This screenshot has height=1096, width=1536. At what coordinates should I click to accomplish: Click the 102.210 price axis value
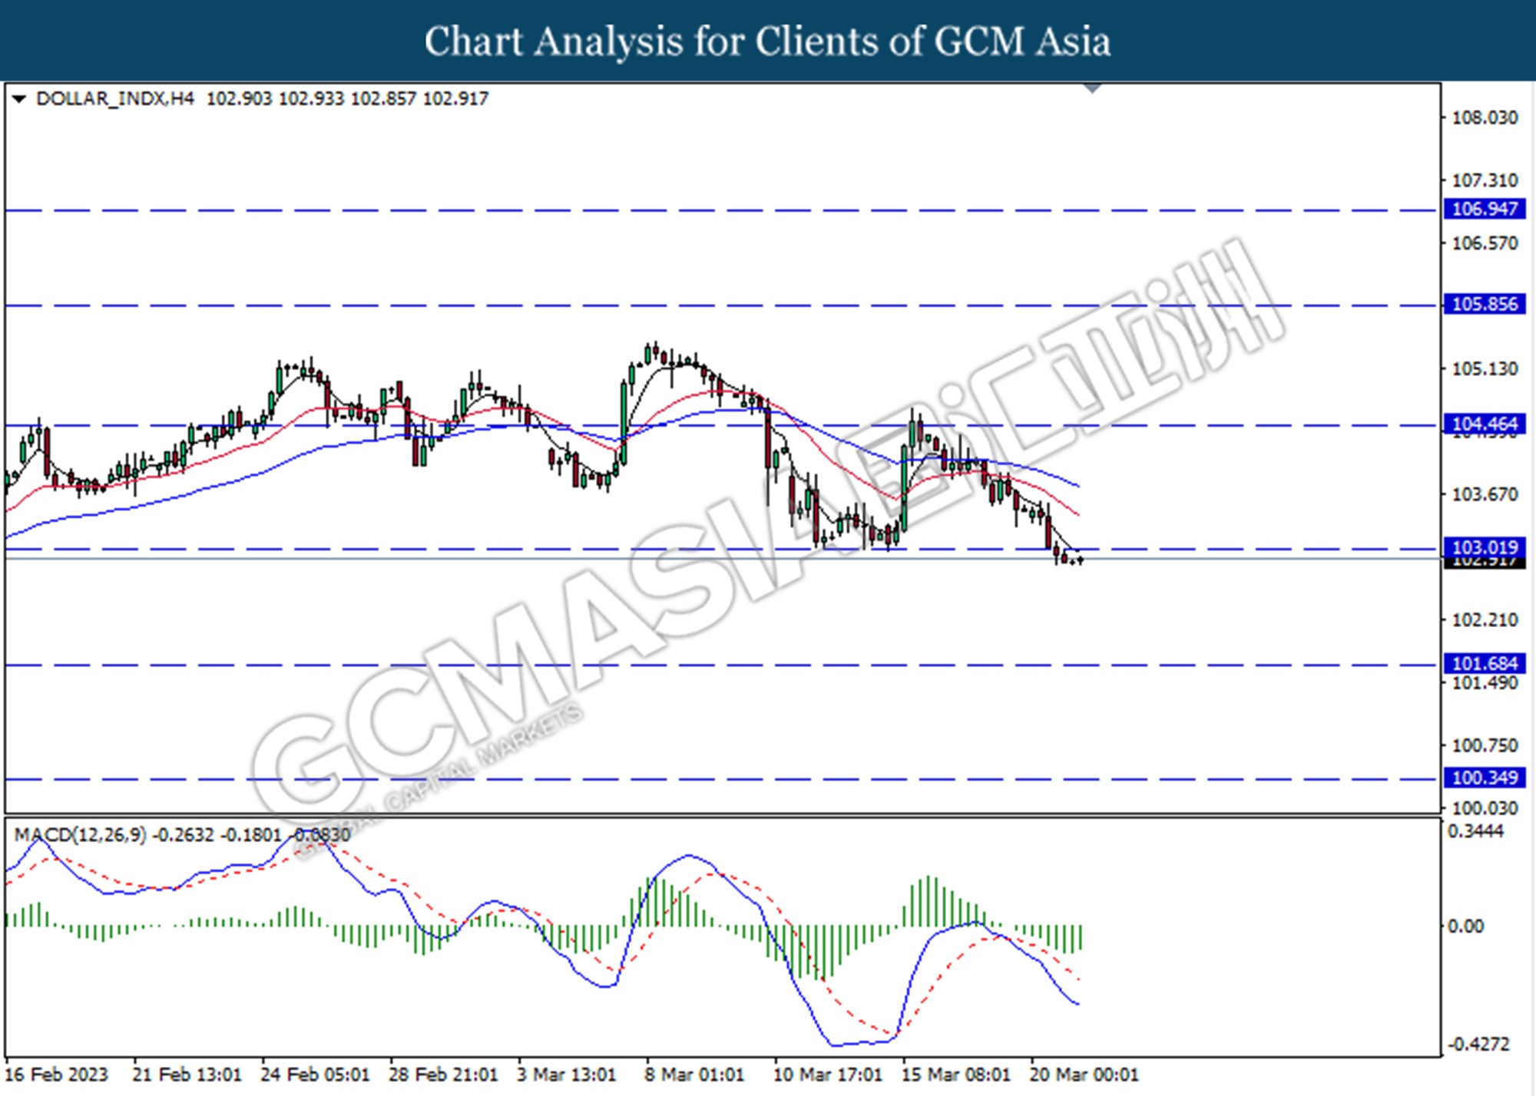(x=1484, y=620)
